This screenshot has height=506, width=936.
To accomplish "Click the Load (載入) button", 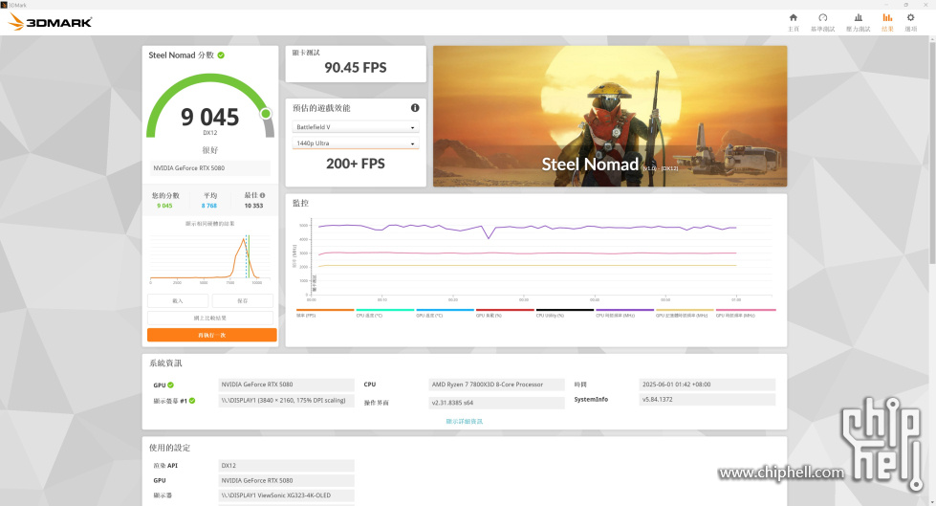I will pyautogui.click(x=178, y=300).
